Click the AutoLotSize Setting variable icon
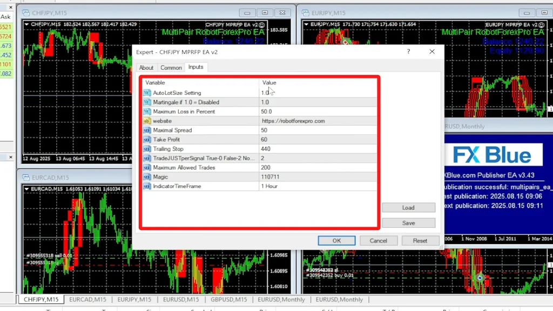This screenshot has width=553, height=311. (147, 93)
